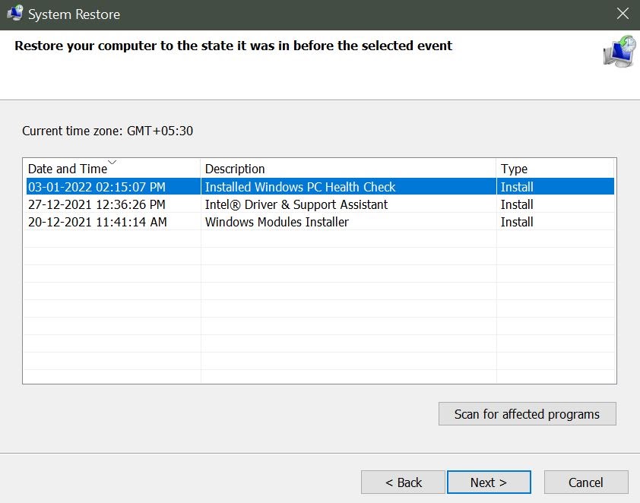
Task: Proceed with the Next button
Action: point(489,482)
